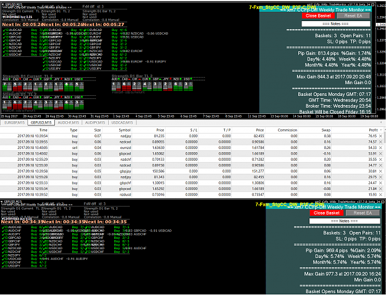This screenshot has height=295, width=386.
Task: Close the nzdcad order with profit 74.57
Action: (x=380, y=142)
